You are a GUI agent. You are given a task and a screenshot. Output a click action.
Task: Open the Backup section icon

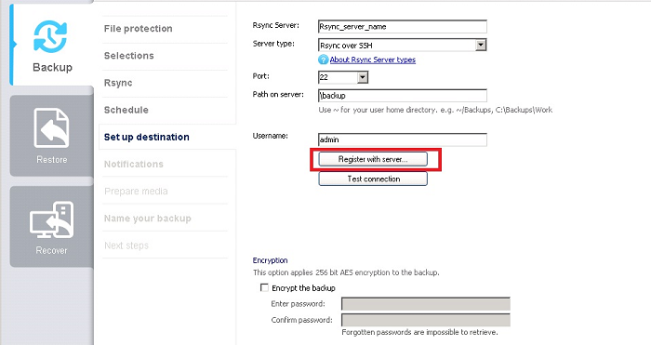point(50,37)
